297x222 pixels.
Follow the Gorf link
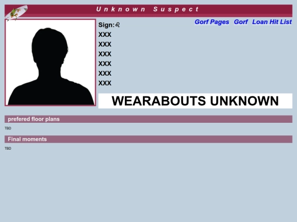coord(241,22)
